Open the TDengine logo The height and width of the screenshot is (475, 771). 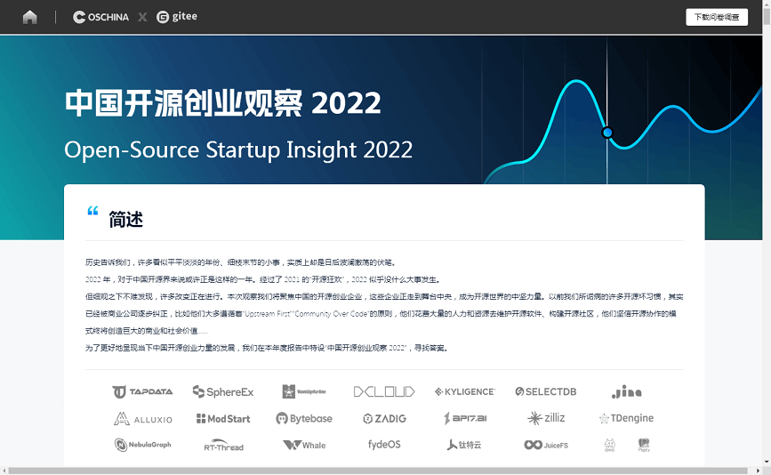[x=626, y=418]
